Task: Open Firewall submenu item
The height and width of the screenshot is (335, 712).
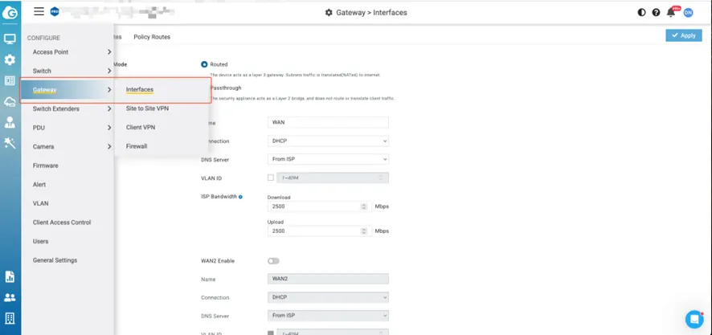Action: point(137,147)
